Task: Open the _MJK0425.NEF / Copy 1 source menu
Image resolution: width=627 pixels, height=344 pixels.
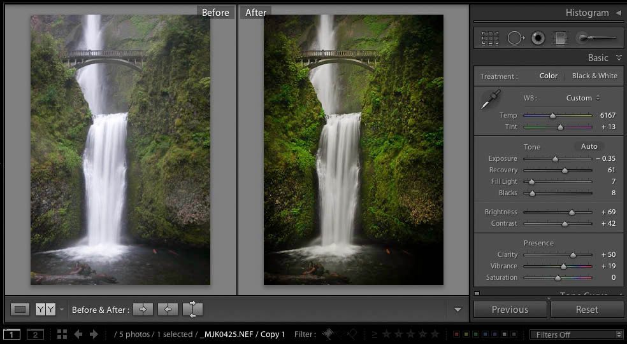Action: [242, 334]
